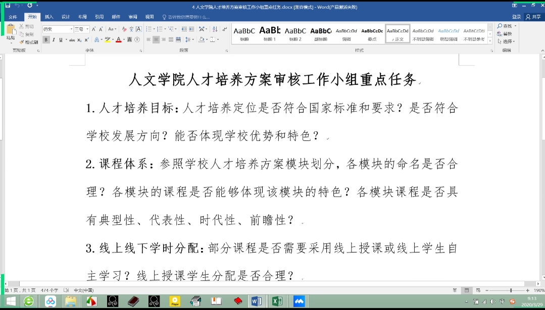Open the 审阅 (Review) tab
The image size is (545, 310).
click(133, 17)
